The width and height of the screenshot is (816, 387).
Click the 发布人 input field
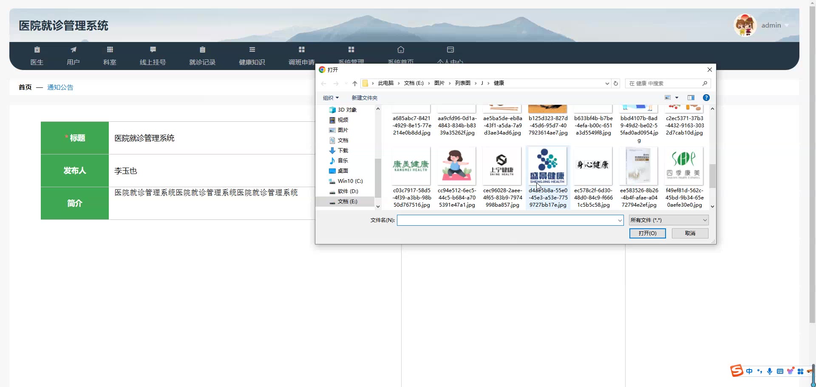click(x=212, y=171)
